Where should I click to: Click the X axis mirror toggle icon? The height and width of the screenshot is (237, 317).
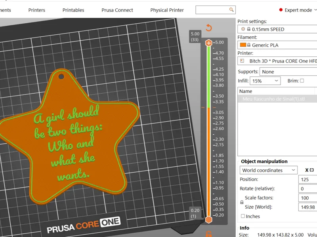pyautogui.click(x=312, y=170)
